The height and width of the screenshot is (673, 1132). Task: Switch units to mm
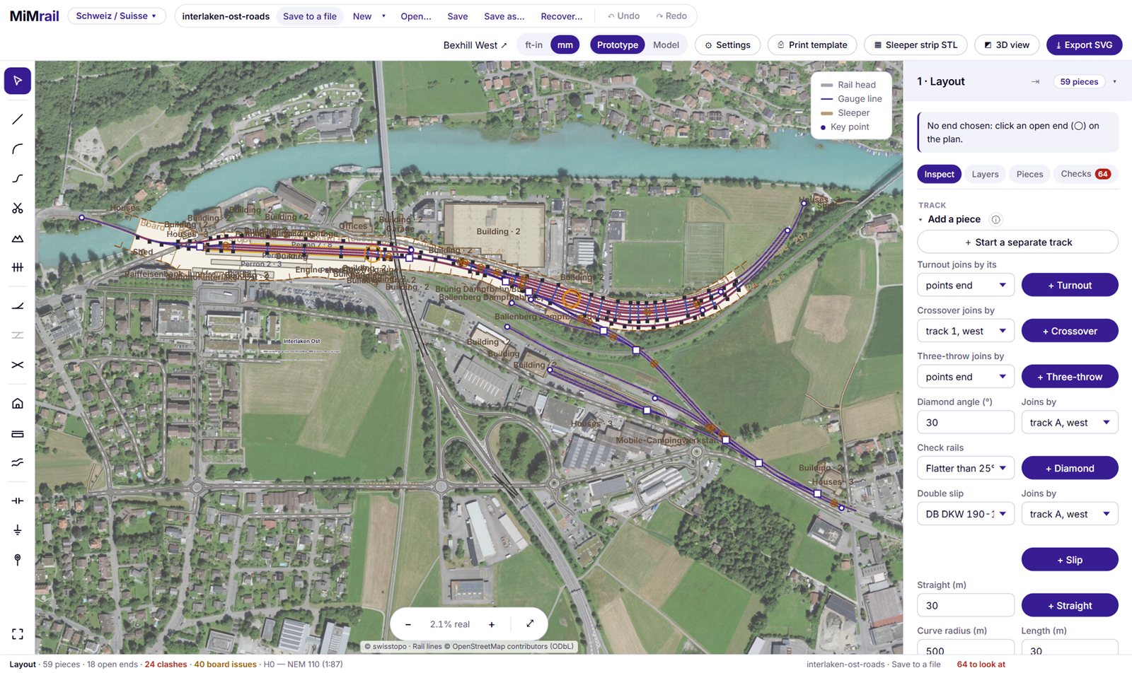click(565, 45)
